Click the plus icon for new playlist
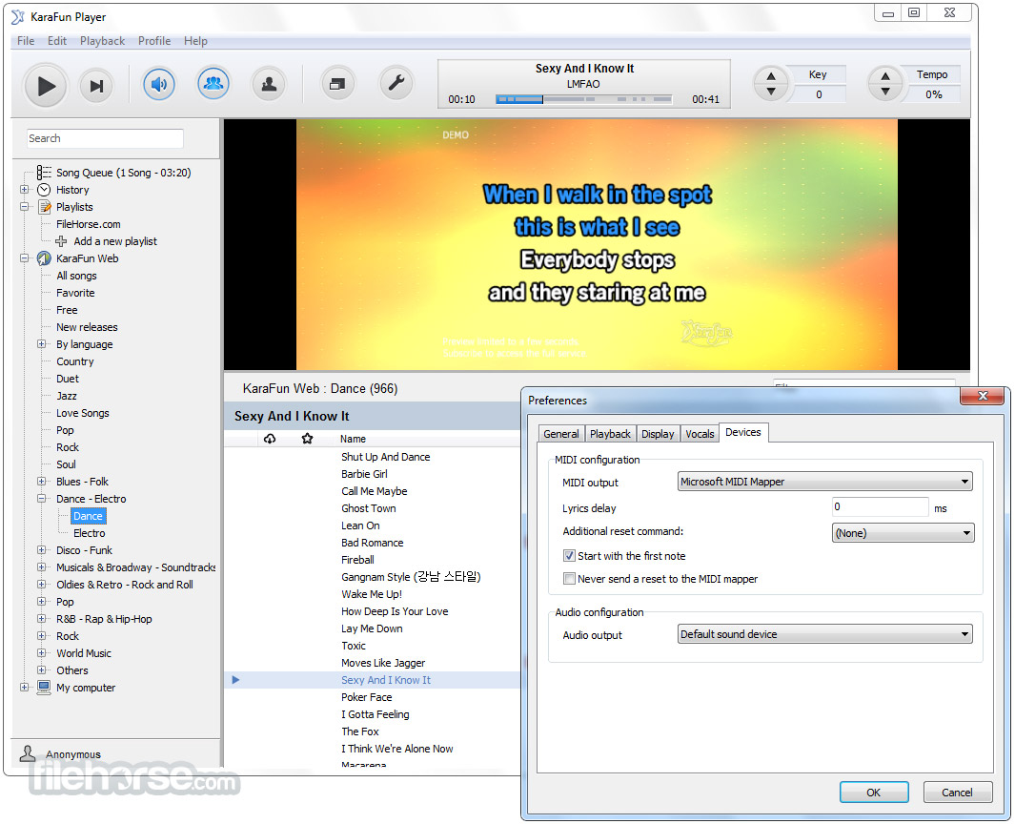 coord(62,241)
